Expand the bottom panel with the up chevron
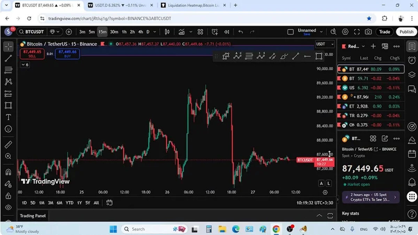 tap(319, 216)
